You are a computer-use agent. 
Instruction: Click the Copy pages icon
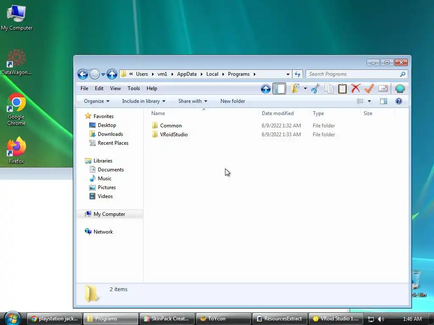[329, 89]
